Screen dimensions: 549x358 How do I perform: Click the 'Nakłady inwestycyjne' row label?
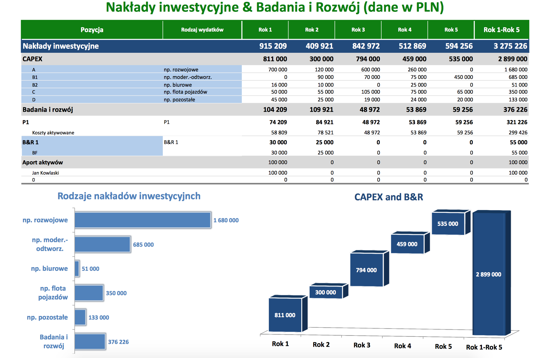61,46
